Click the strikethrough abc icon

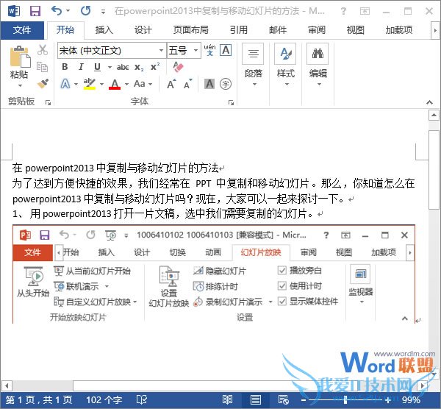[x=123, y=67]
